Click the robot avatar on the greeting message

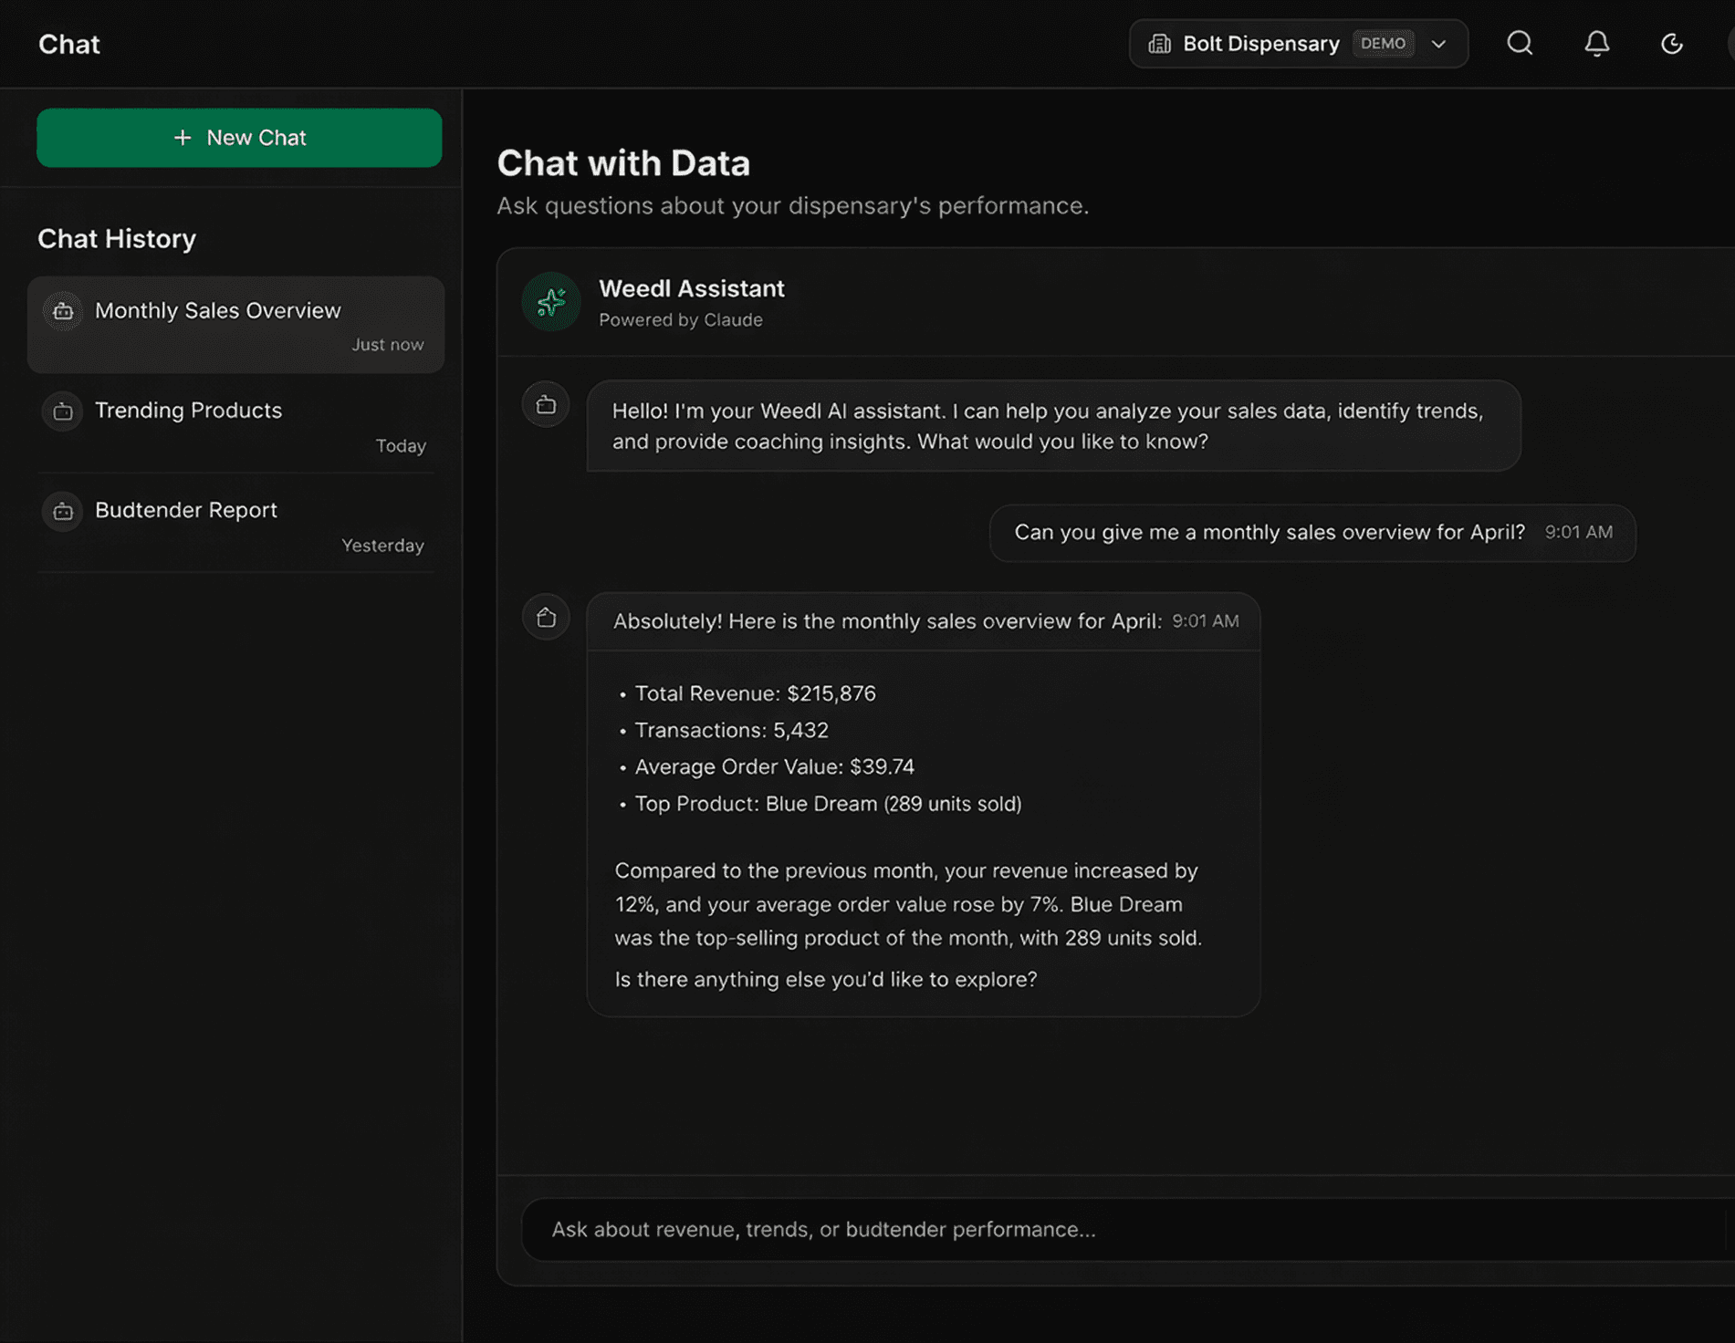click(x=545, y=404)
